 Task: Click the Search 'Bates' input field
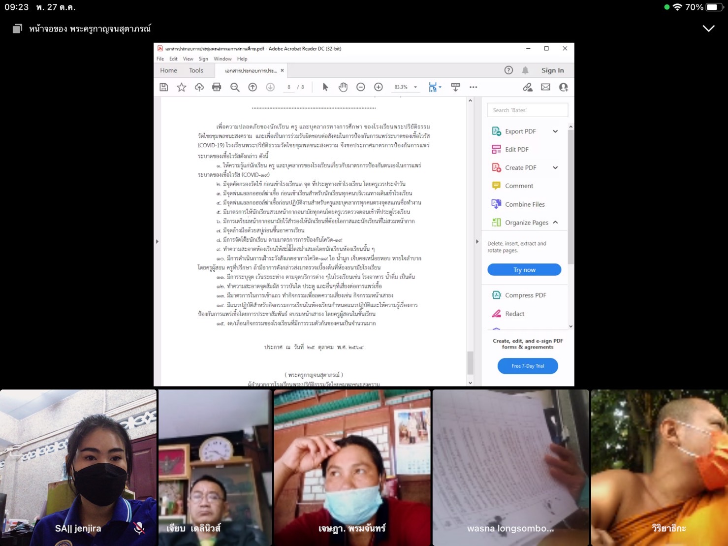point(527,110)
